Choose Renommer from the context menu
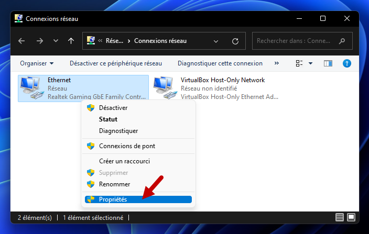 tap(138, 184)
